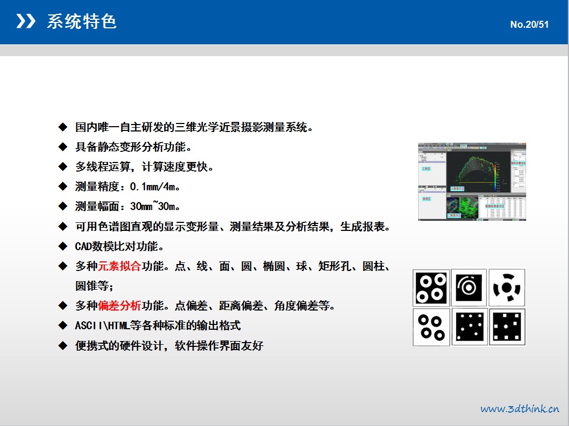This screenshot has width=569, height=426.
Task: Click the 系统特色 slide title
Action: pyautogui.click(x=81, y=21)
